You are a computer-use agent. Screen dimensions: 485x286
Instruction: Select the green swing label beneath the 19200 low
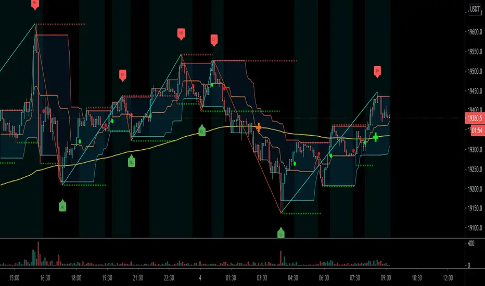[x=62, y=205]
